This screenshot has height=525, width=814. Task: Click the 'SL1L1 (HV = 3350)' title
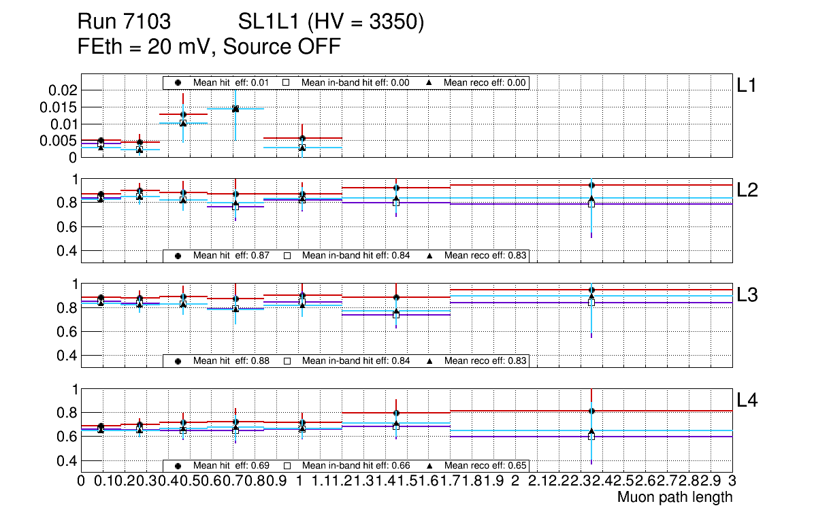(331, 22)
